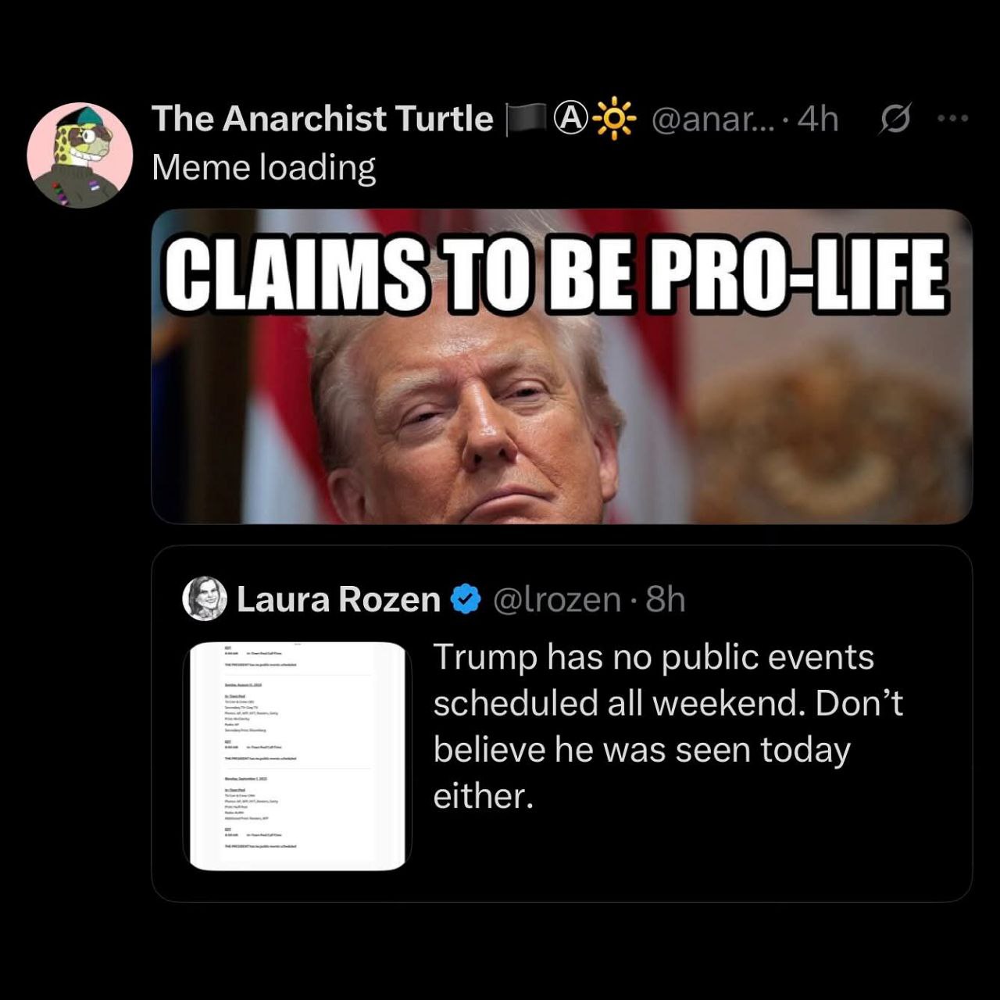The width and height of the screenshot is (1000, 1000).
Task: Click Laura Rozen's blue verified badge
Action: [x=467, y=600]
